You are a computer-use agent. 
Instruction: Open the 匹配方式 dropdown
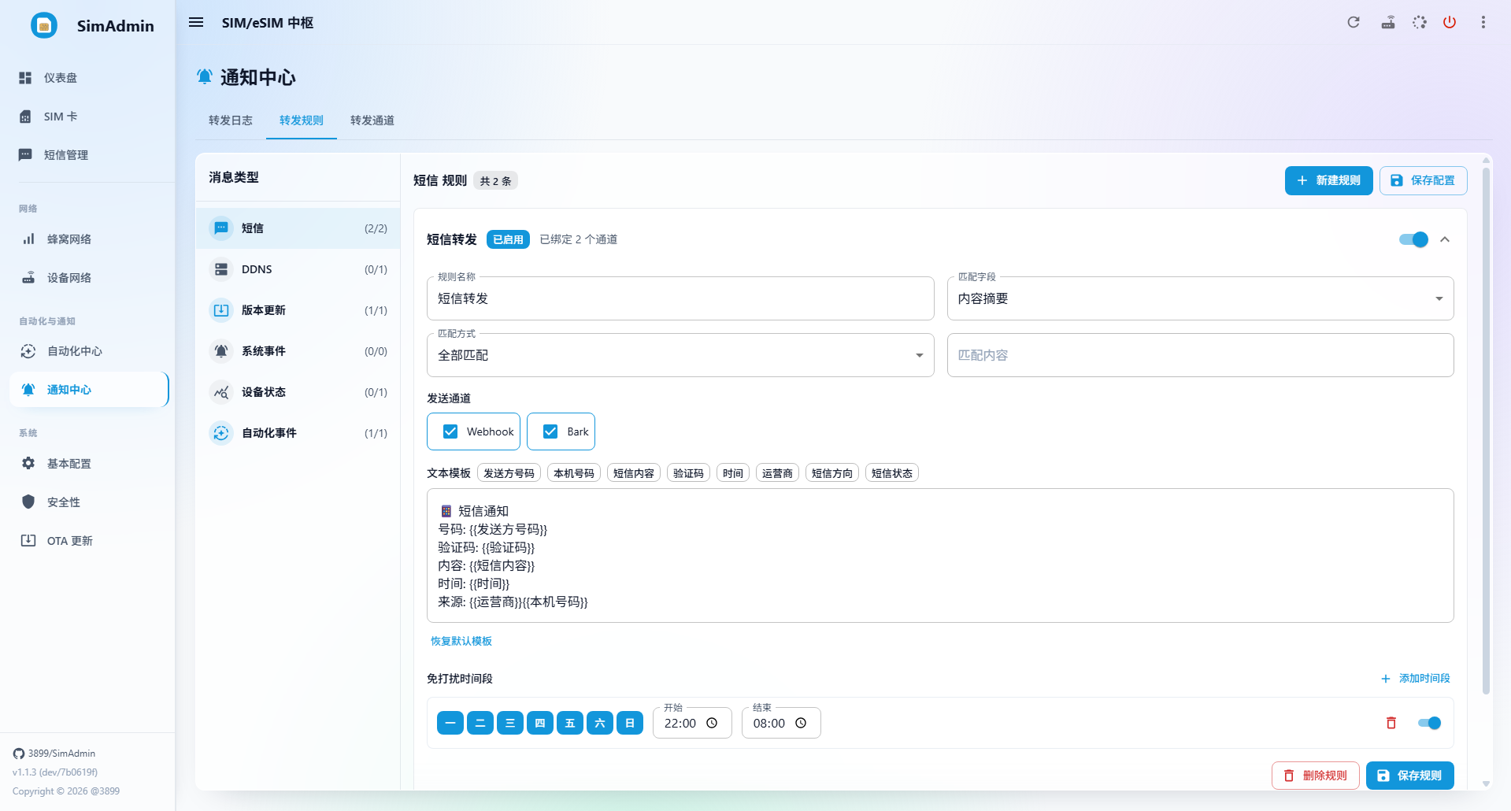680,355
